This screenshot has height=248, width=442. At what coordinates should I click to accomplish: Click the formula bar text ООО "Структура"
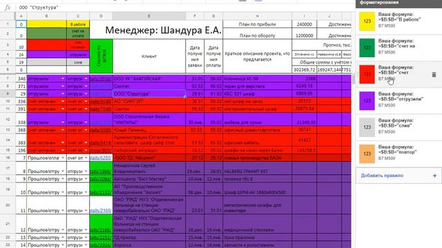pos(39,8)
